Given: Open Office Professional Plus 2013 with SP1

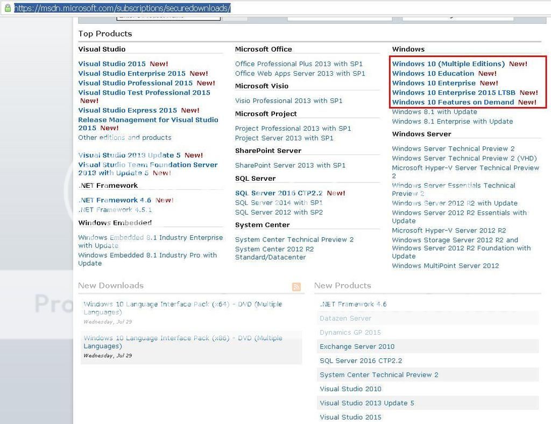Looking at the screenshot, I should [299, 63].
